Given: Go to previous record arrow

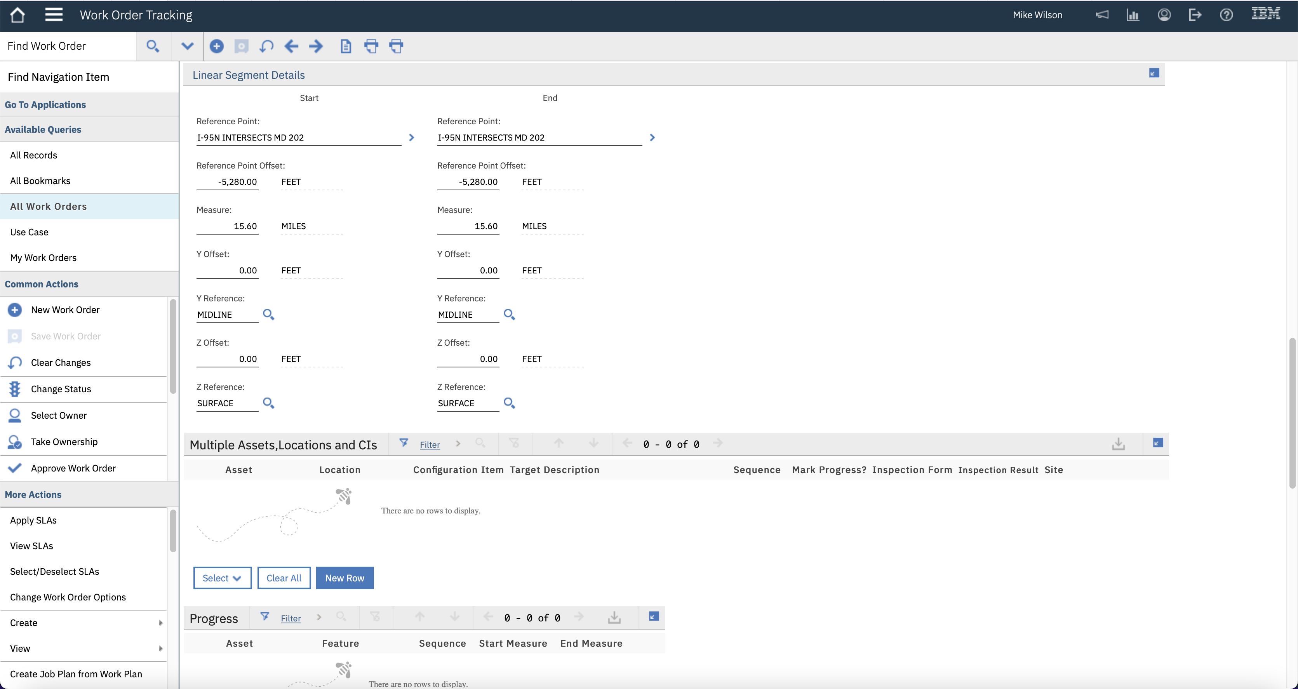Looking at the screenshot, I should click(291, 46).
